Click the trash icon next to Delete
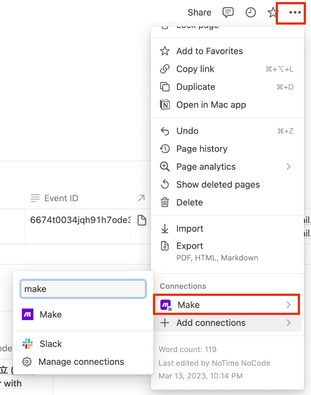Viewport: 311px width, 395px height. click(165, 203)
